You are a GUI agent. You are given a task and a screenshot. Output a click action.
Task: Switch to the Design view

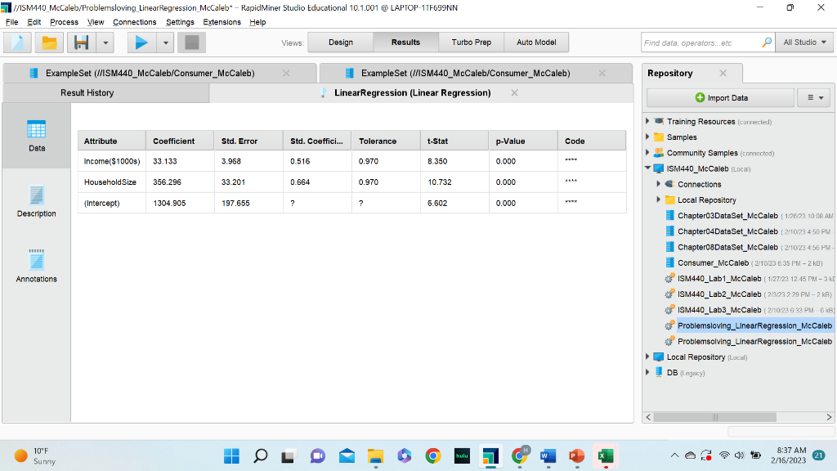[x=341, y=43]
